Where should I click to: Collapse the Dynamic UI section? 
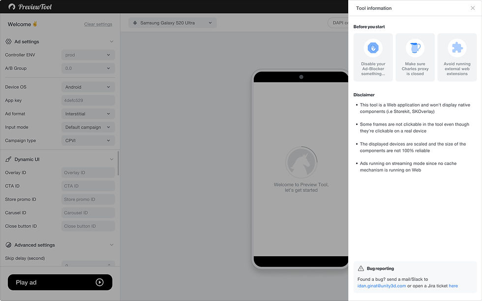coord(112,159)
